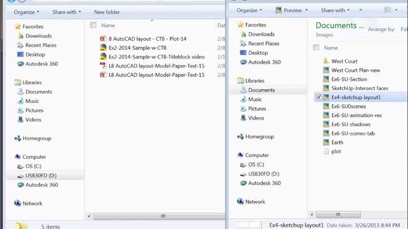
Task: Open the Organize dropdown in the left window
Action: [x=26, y=12]
